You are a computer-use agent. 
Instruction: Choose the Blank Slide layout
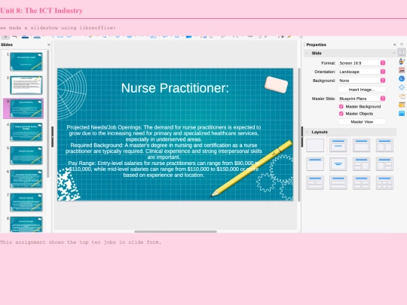315,145
